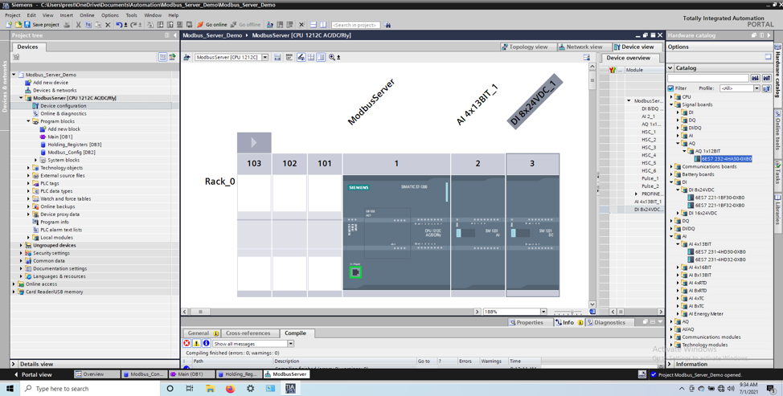The height and width of the screenshot is (396, 783).
Task: Click the Split editor vertically icon
Action: (323, 24)
